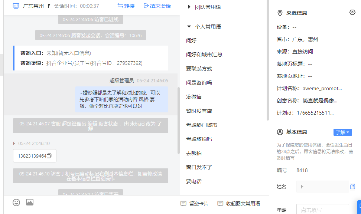Select the 问好和城市汇总 quick phrase

pyautogui.click(x=204, y=55)
